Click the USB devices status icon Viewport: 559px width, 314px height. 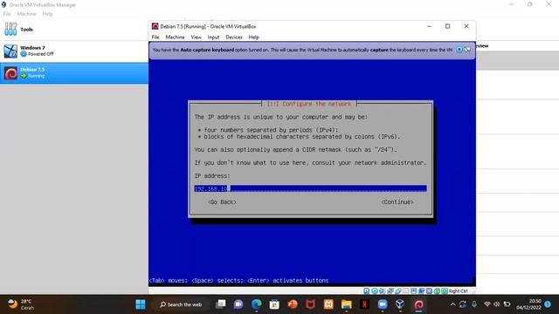(398, 290)
